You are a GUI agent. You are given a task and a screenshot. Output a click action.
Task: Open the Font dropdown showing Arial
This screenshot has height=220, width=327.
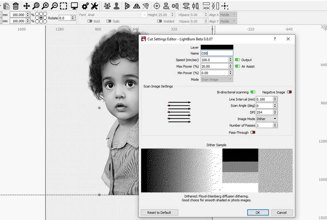tap(117, 15)
